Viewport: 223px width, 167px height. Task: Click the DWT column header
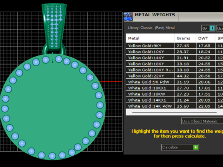205,38
